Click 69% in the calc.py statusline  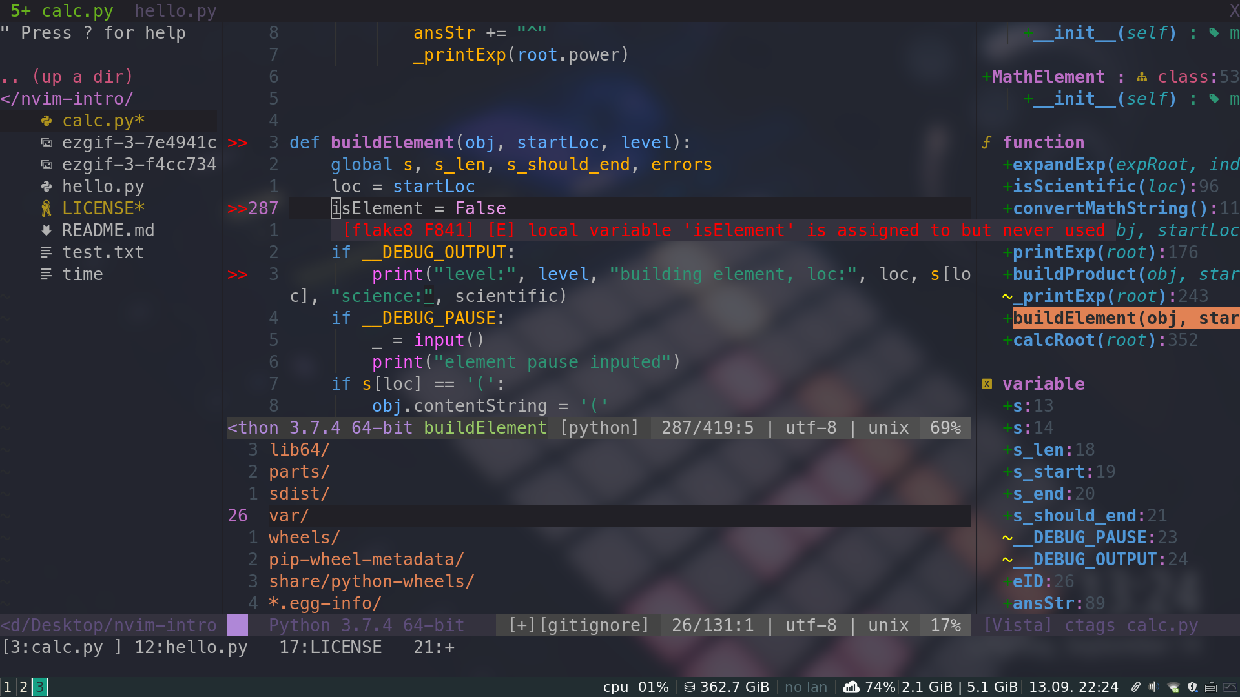pyautogui.click(x=945, y=428)
